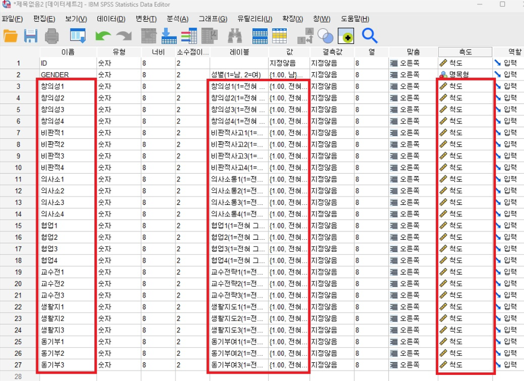Select the 값 cell 지정않음 for ID
The image size is (524, 381).
(289, 63)
